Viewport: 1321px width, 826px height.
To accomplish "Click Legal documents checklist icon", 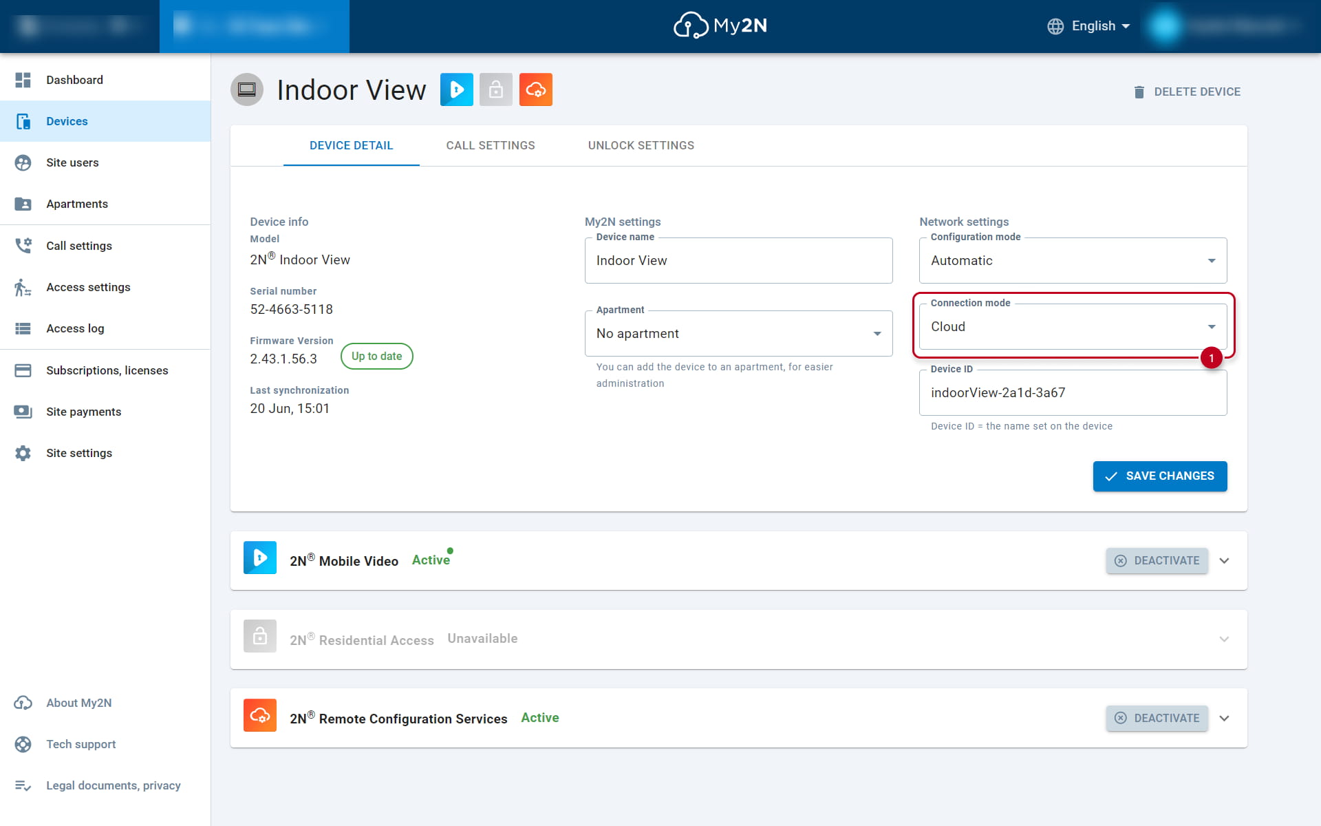I will [x=23, y=785].
